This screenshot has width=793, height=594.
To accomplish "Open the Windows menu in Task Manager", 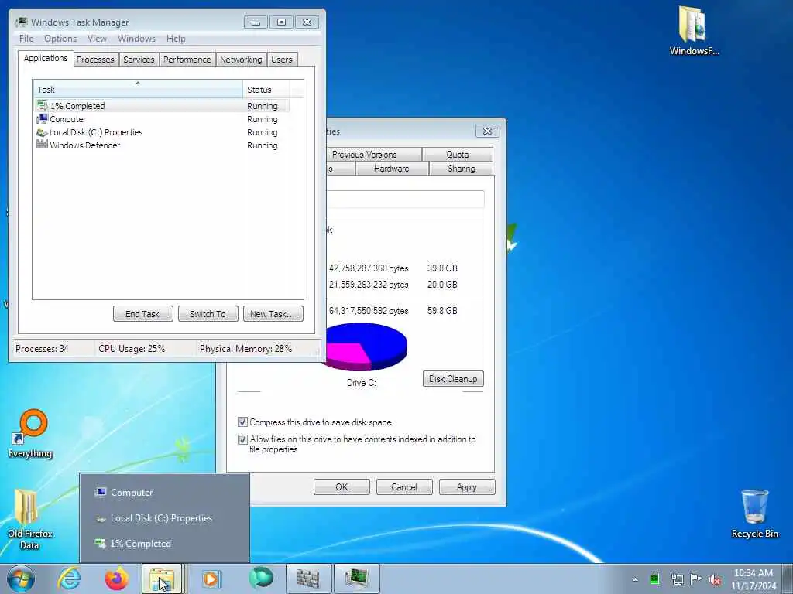I will [x=136, y=39].
